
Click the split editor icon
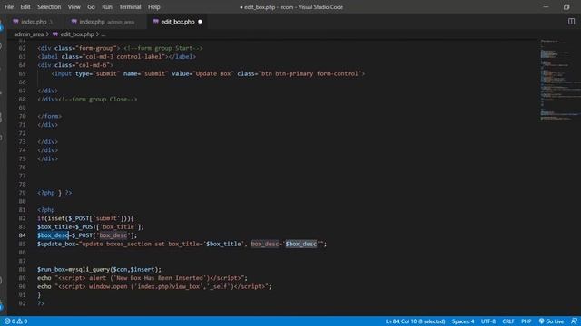click(x=571, y=22)
